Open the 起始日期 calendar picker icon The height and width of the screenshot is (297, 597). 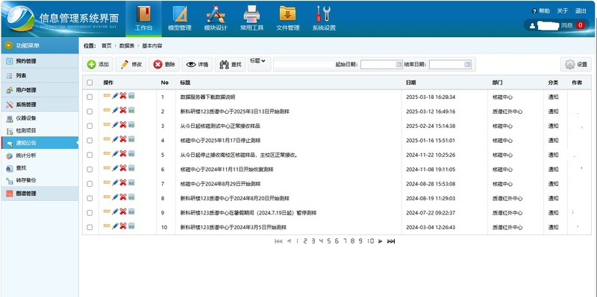point(398,65)
